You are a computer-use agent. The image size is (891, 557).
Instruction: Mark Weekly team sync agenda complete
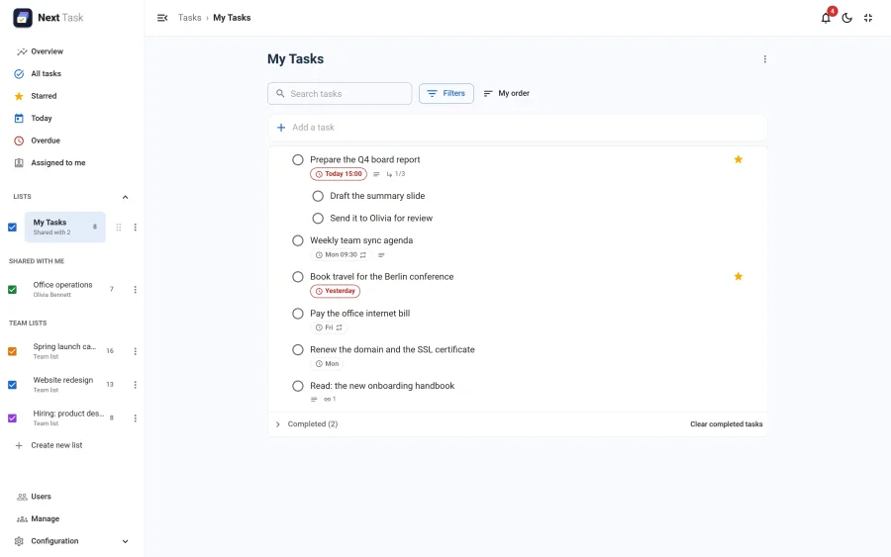click(298, 240)
